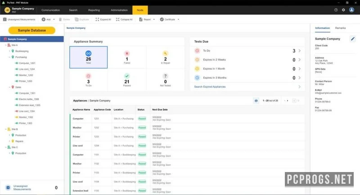The width and height of the screenshot is (360, 195).
Task: Open the Administration menu
Action: pyautogui.click(x=119, y=10)
